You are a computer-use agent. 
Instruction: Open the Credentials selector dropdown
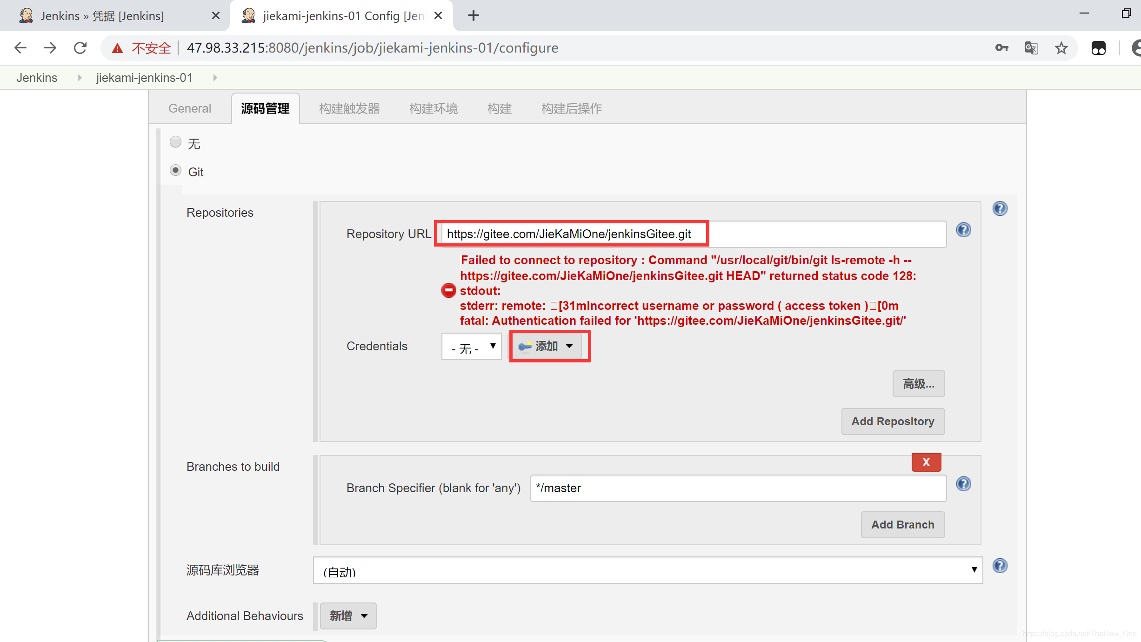coord(471,346)
